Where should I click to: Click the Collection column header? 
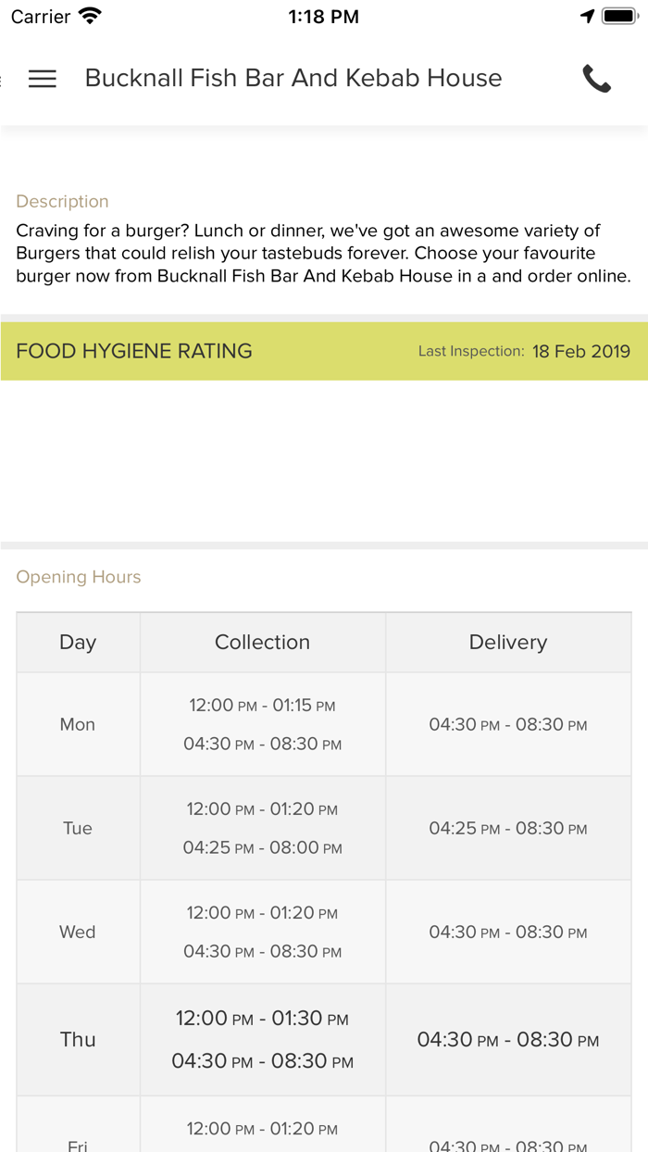click(x=262, y=642)
